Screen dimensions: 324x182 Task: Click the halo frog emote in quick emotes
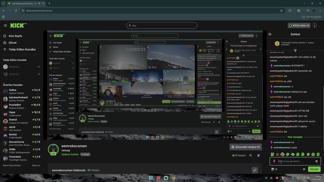[272, 154]
